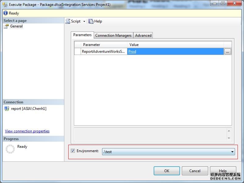Click the Prod value link

tap(132, 52)
